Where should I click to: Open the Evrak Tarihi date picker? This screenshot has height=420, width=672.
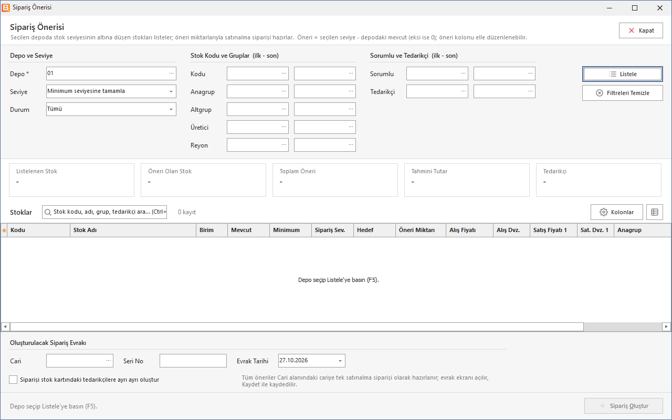coord(340,361)
